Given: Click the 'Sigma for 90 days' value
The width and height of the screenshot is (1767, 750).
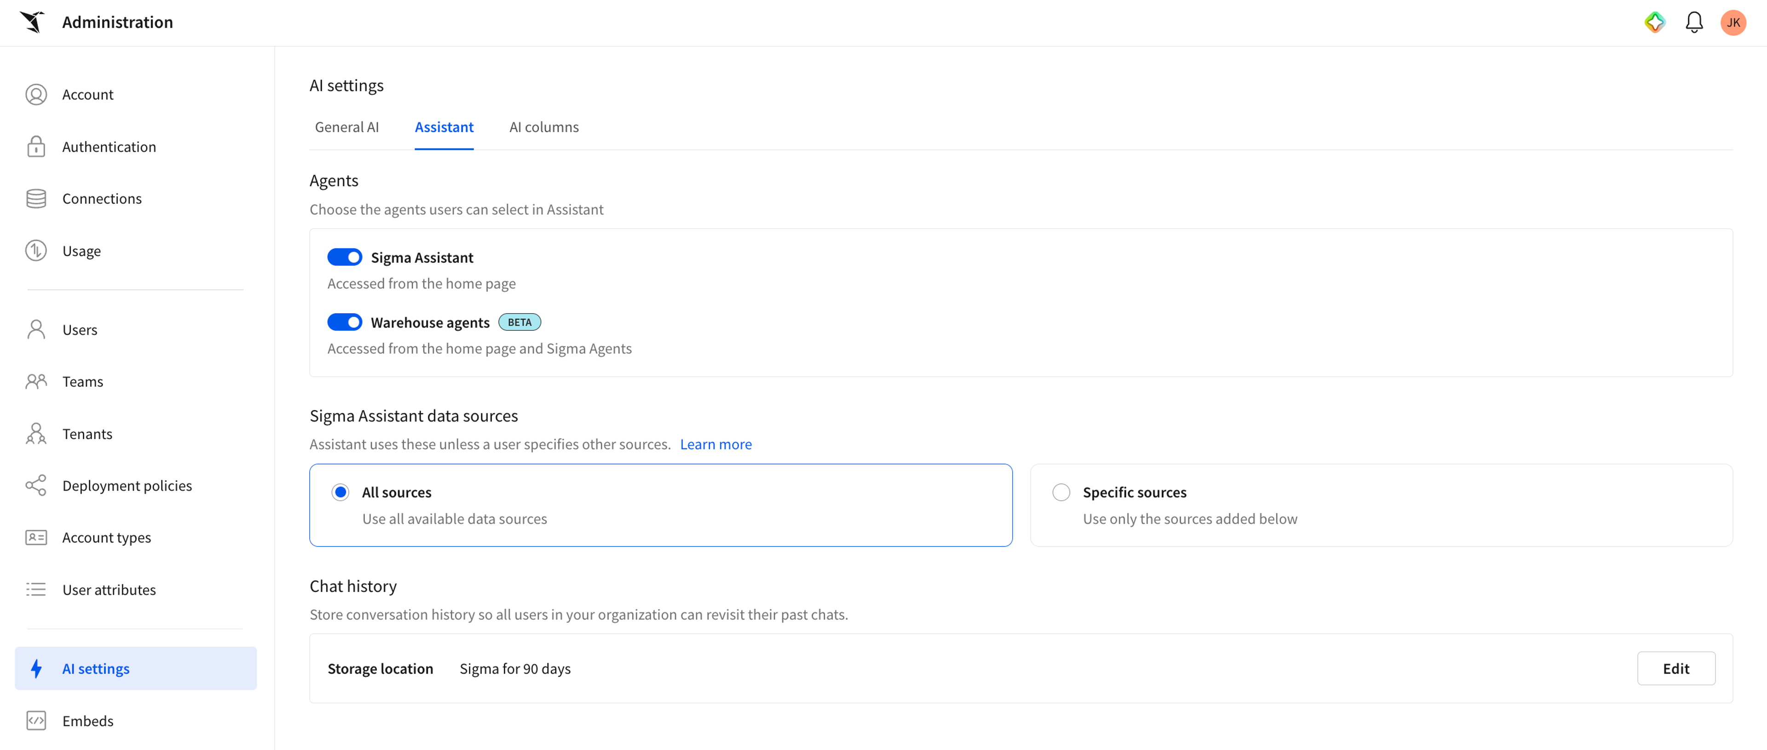Looking at the screenshot, I should click(x=515, y=669).
